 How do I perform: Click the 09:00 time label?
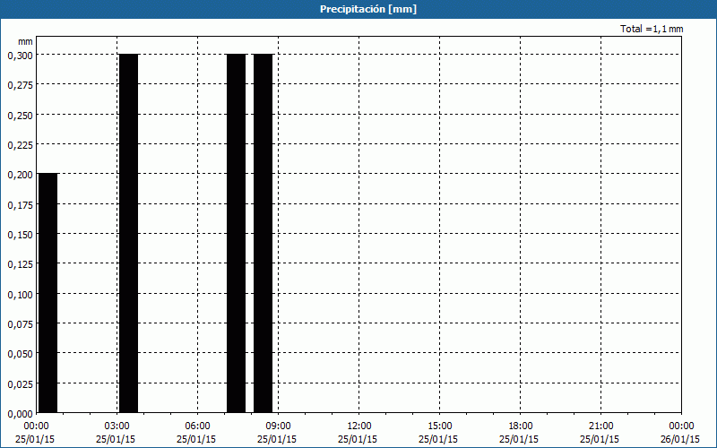[x=278, y=426]
